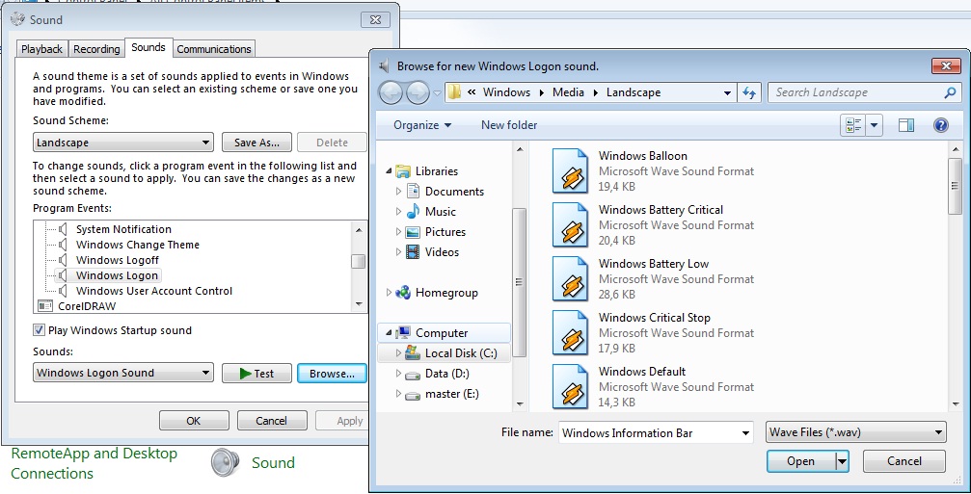Viewport: 971px width, 494px height.
Task: Click the Documents library icon
Action: pos(413,191)
